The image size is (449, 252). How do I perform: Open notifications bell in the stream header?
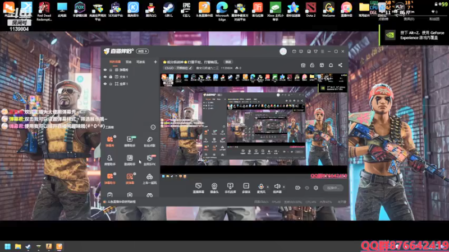tap(331, 65)
